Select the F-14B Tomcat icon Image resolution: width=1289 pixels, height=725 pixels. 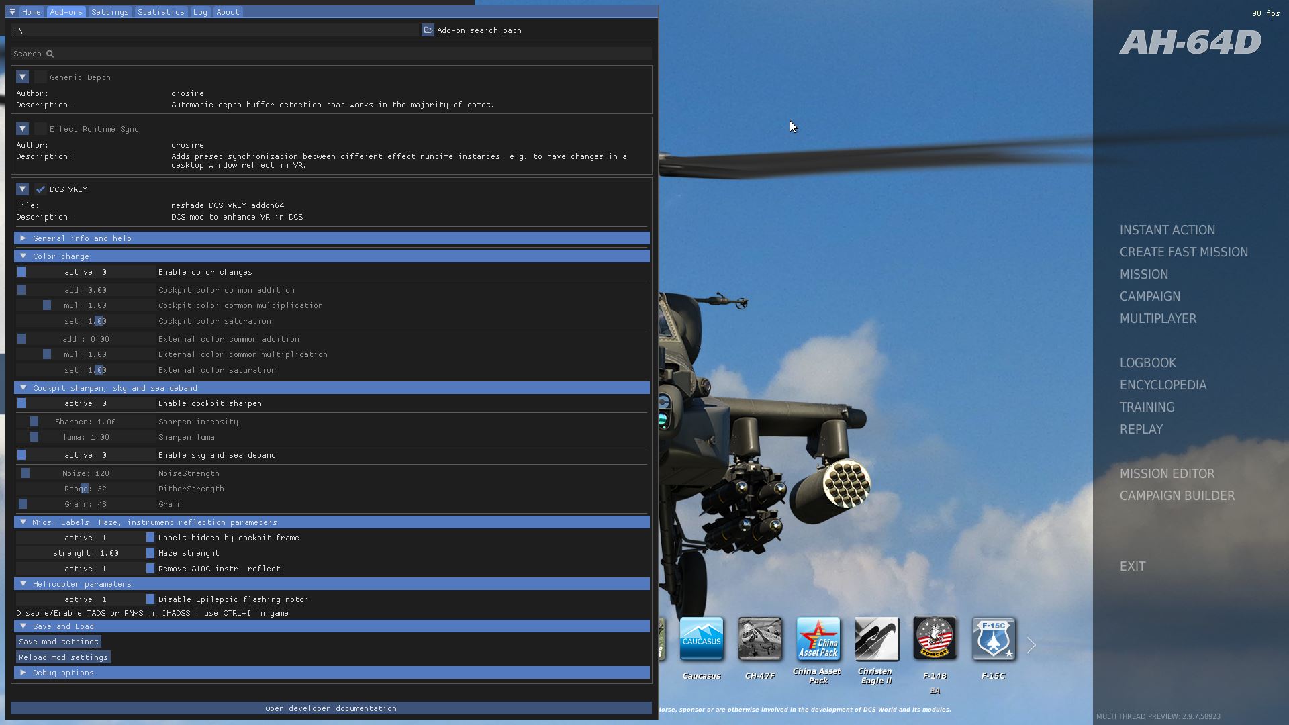tap(935, 639)
